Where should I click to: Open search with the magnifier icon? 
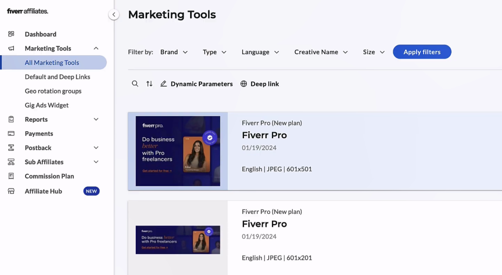pos(135,83)
